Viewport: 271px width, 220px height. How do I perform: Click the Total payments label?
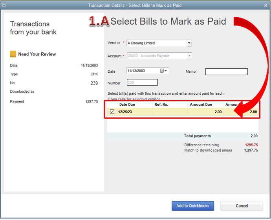click(198, 136)
